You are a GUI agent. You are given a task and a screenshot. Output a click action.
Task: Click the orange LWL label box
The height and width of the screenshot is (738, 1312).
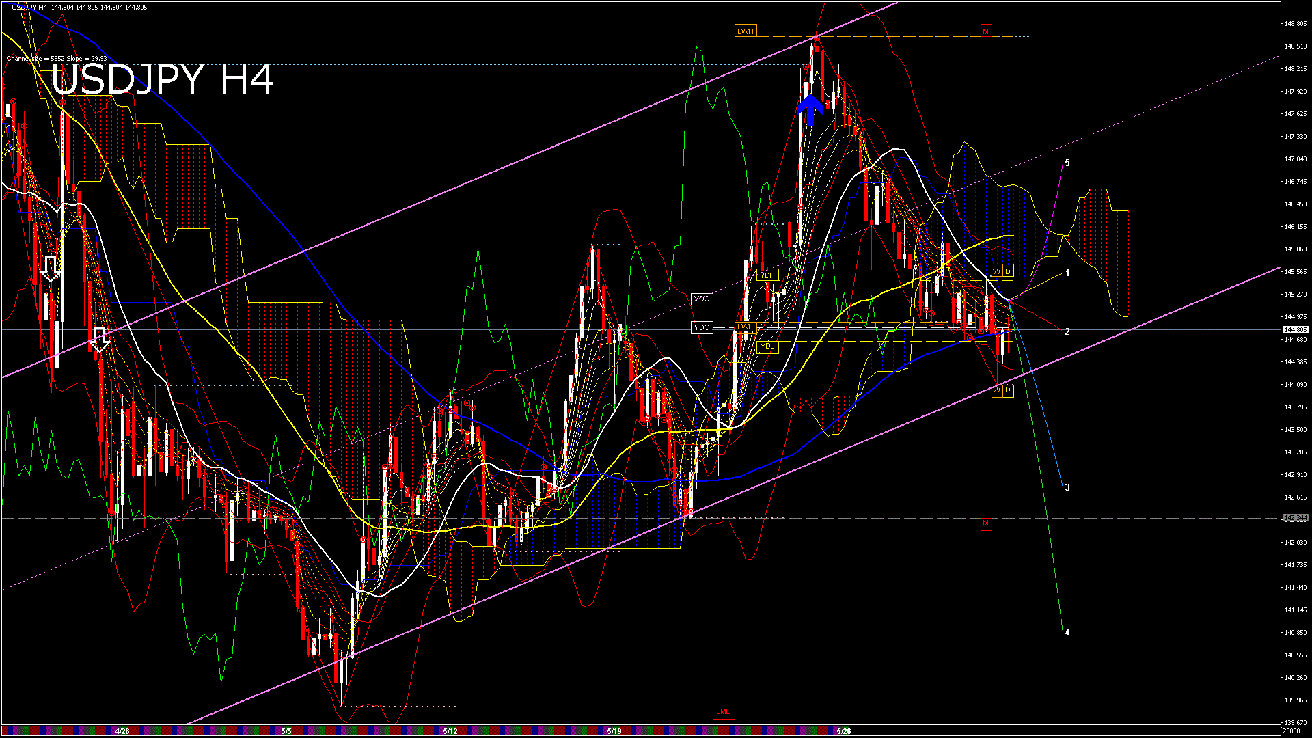coord(744,327)
